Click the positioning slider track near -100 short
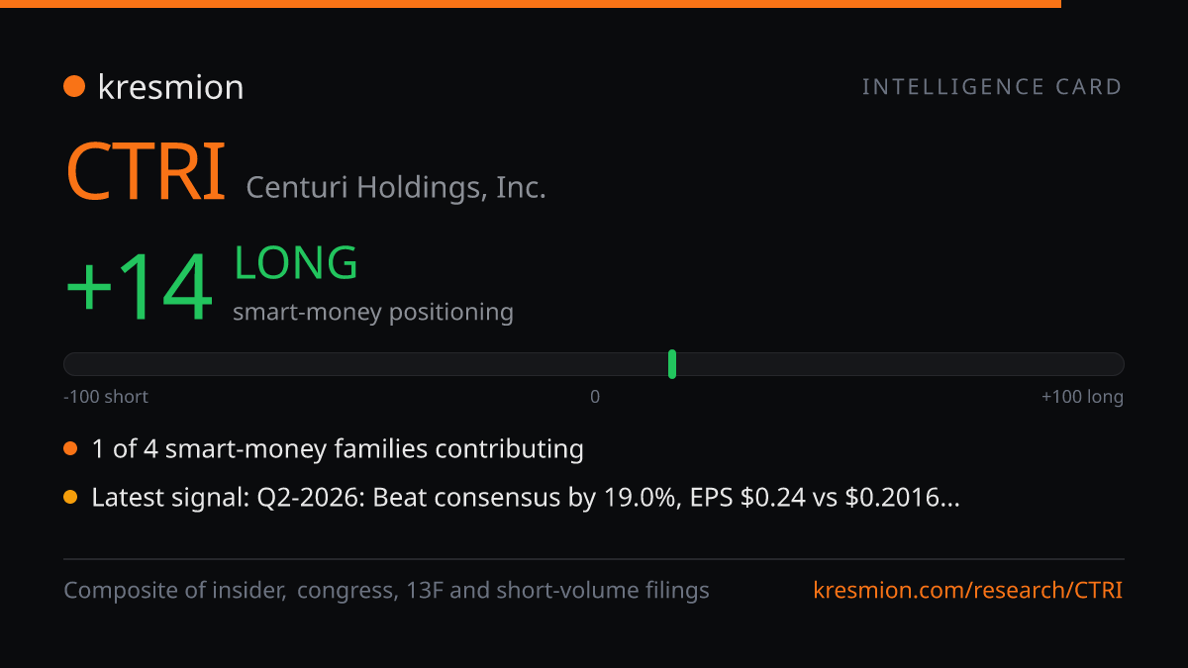Screen dimensions: 1188x668 pos(109,364)
